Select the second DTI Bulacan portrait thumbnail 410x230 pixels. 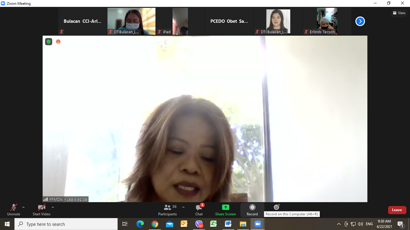tap(278, 21)
